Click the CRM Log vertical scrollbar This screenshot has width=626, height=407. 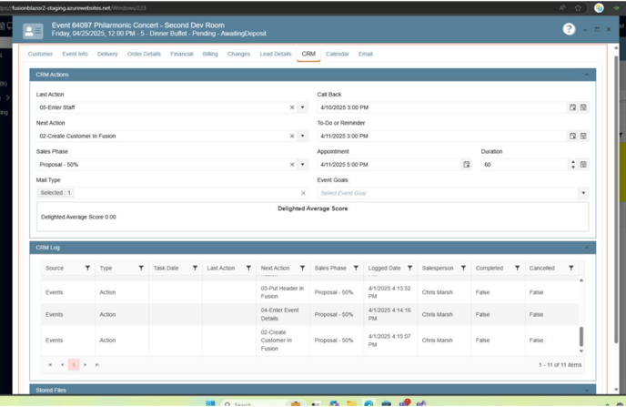(581, 336)
